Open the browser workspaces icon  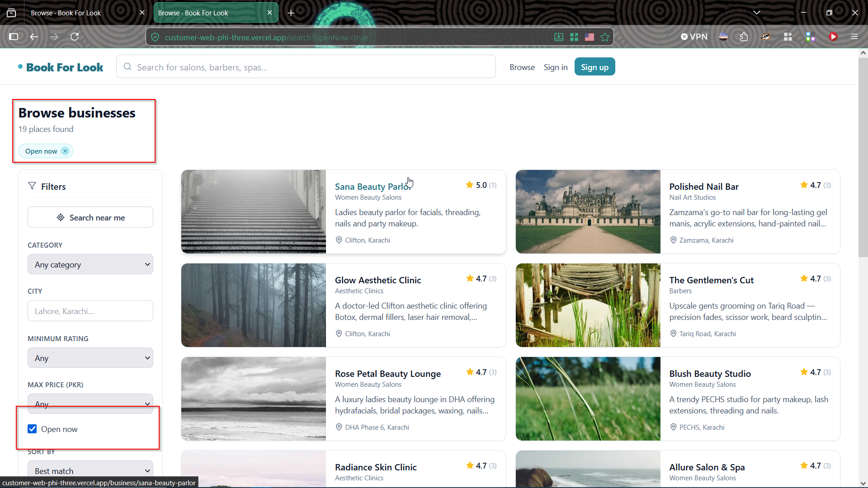coord(11,13)
